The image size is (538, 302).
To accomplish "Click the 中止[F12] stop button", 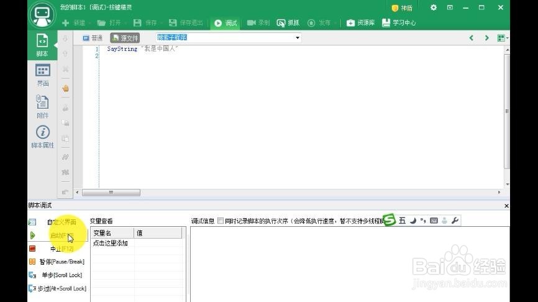I will (x=58, y=249).
